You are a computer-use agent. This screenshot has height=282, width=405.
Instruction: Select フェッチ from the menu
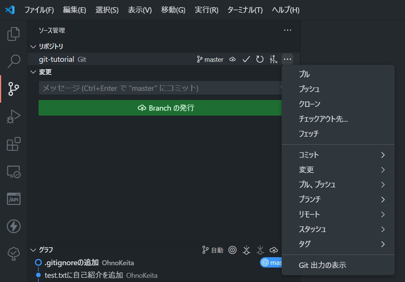(338, 134)
